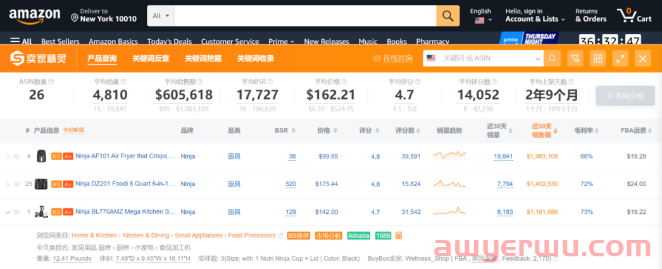Click the 字段解释 link
This screenshot has width=662, height=269.
click(x=73, y=130)
